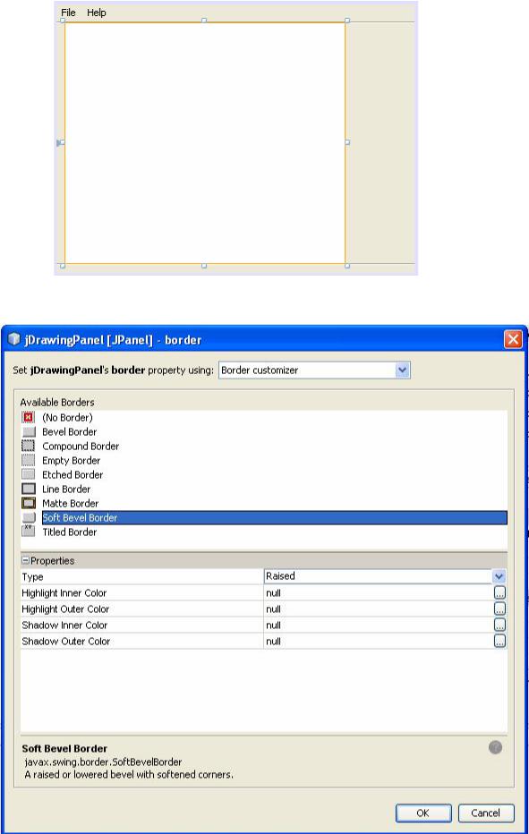The height and width of the screenshot is (834, 529).
Task: Open Highlight Inner Color editor ellipsis button
Action: pyautogui.click(x=499, y=592)
